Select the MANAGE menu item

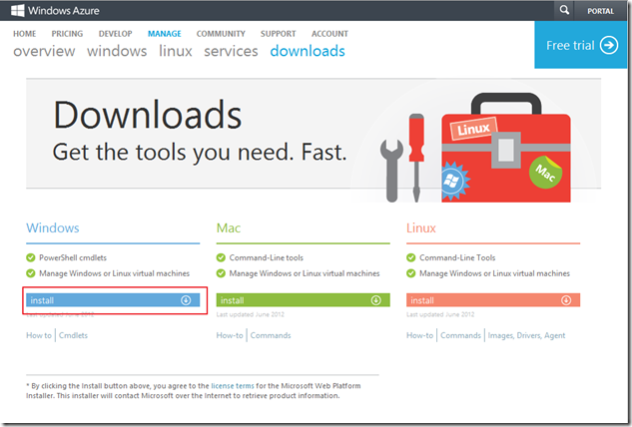[x=165, y=34]
